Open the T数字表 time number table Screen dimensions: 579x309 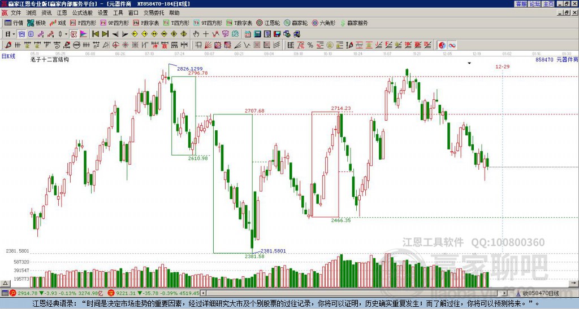240,23
